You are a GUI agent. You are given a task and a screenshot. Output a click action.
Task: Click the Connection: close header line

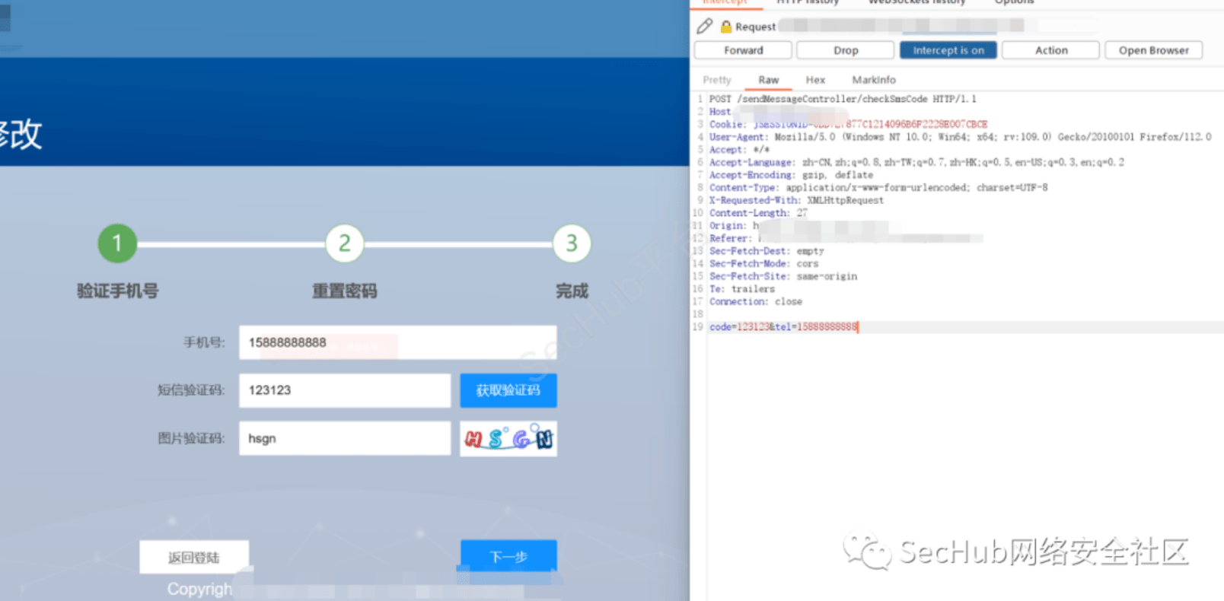[x=756, y=301]
